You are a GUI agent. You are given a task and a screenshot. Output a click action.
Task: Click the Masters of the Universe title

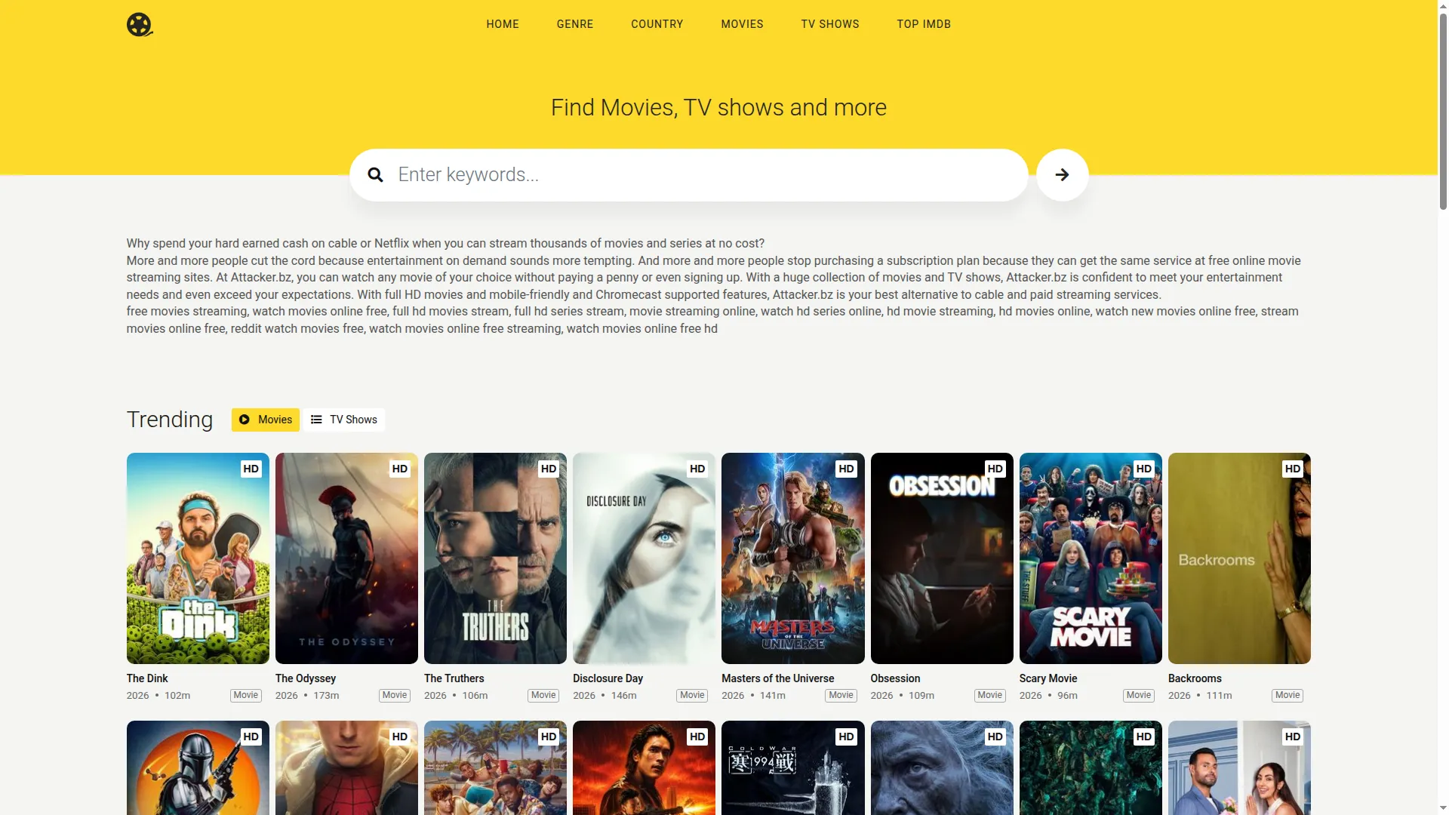tap(777, 678)
